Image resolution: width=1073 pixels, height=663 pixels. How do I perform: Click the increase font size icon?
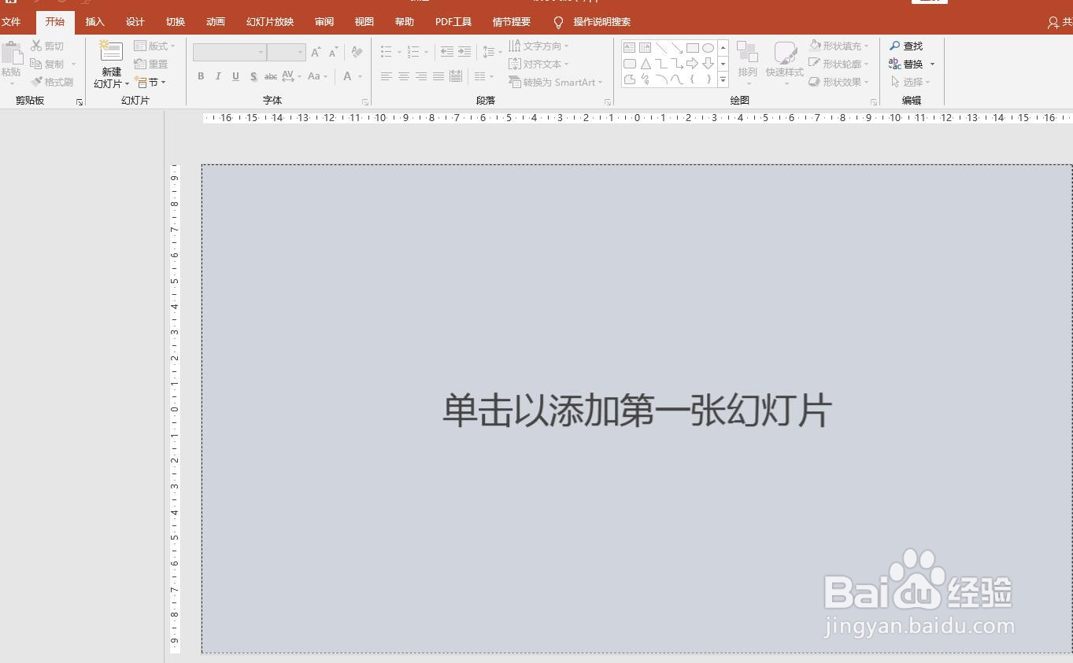point(316,52)
